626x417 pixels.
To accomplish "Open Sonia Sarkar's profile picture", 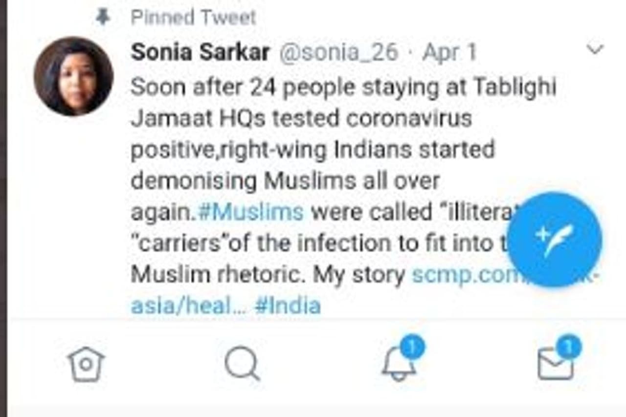I will [74, 77].
